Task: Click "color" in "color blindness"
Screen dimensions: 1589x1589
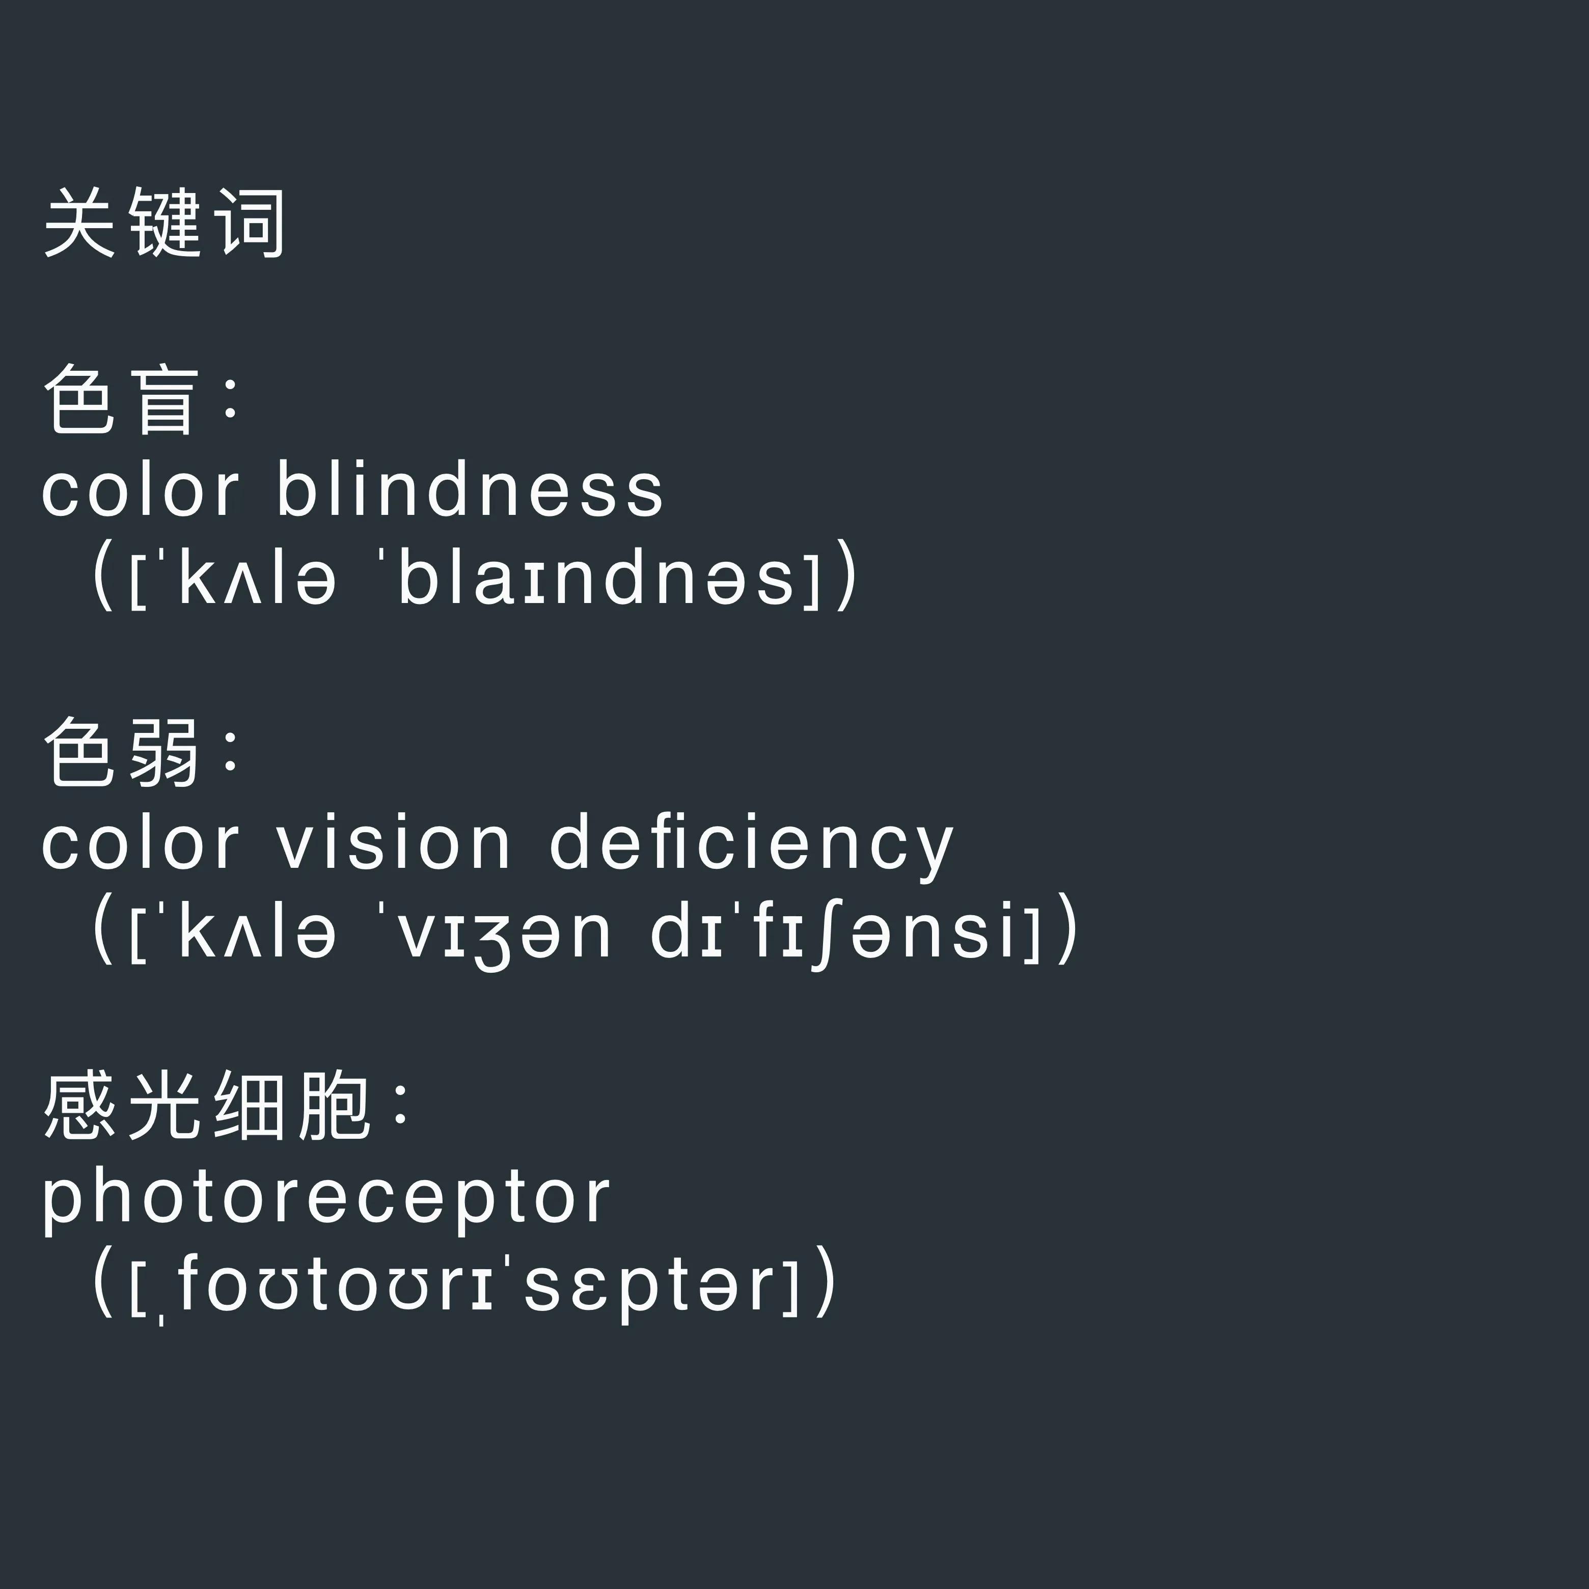Action: coord(141,490)
